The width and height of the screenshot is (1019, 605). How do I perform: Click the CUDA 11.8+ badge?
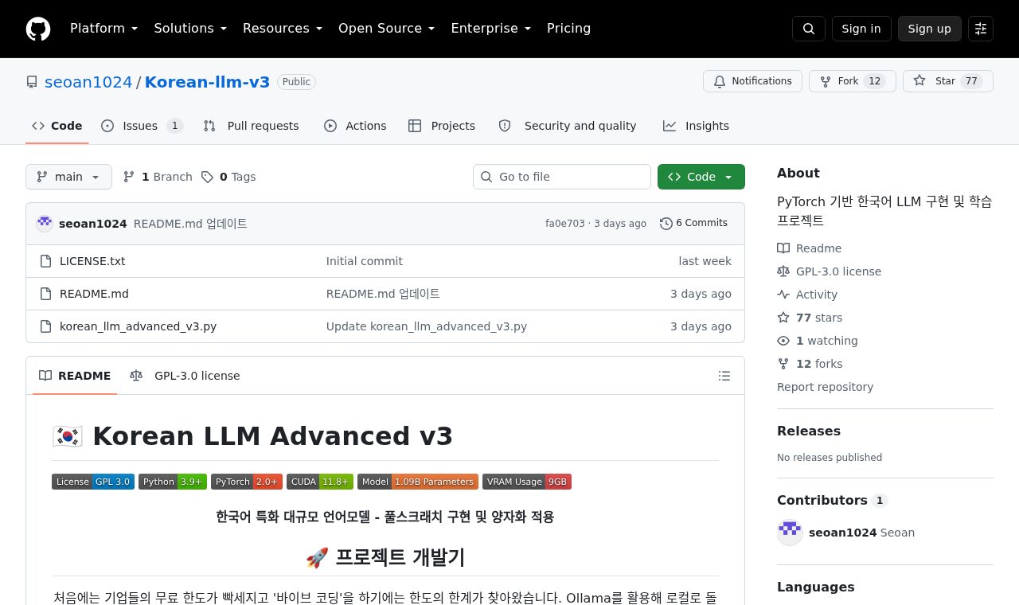pyautogui.click(x=320, y=482)
